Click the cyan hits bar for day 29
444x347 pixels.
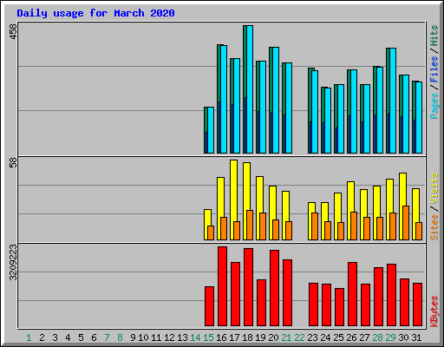coord(393,101)
